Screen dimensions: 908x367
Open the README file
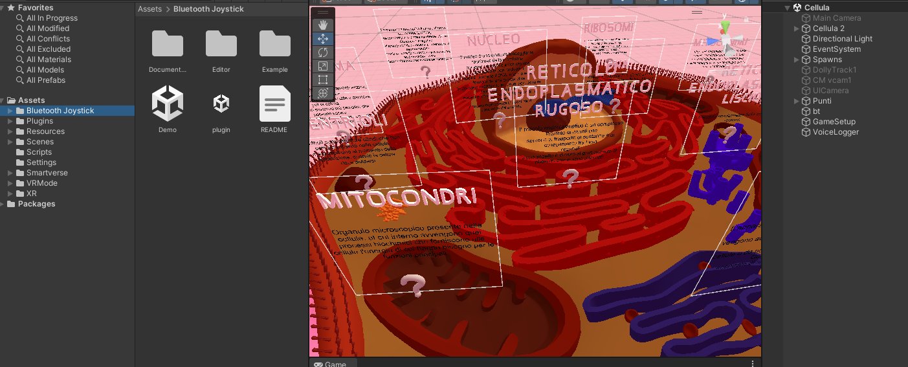tap(274, 104)
